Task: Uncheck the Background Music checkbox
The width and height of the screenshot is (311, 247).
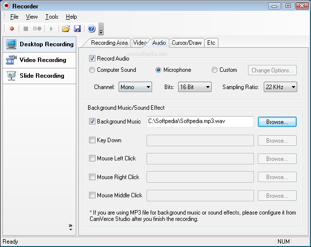Action: 92,121
